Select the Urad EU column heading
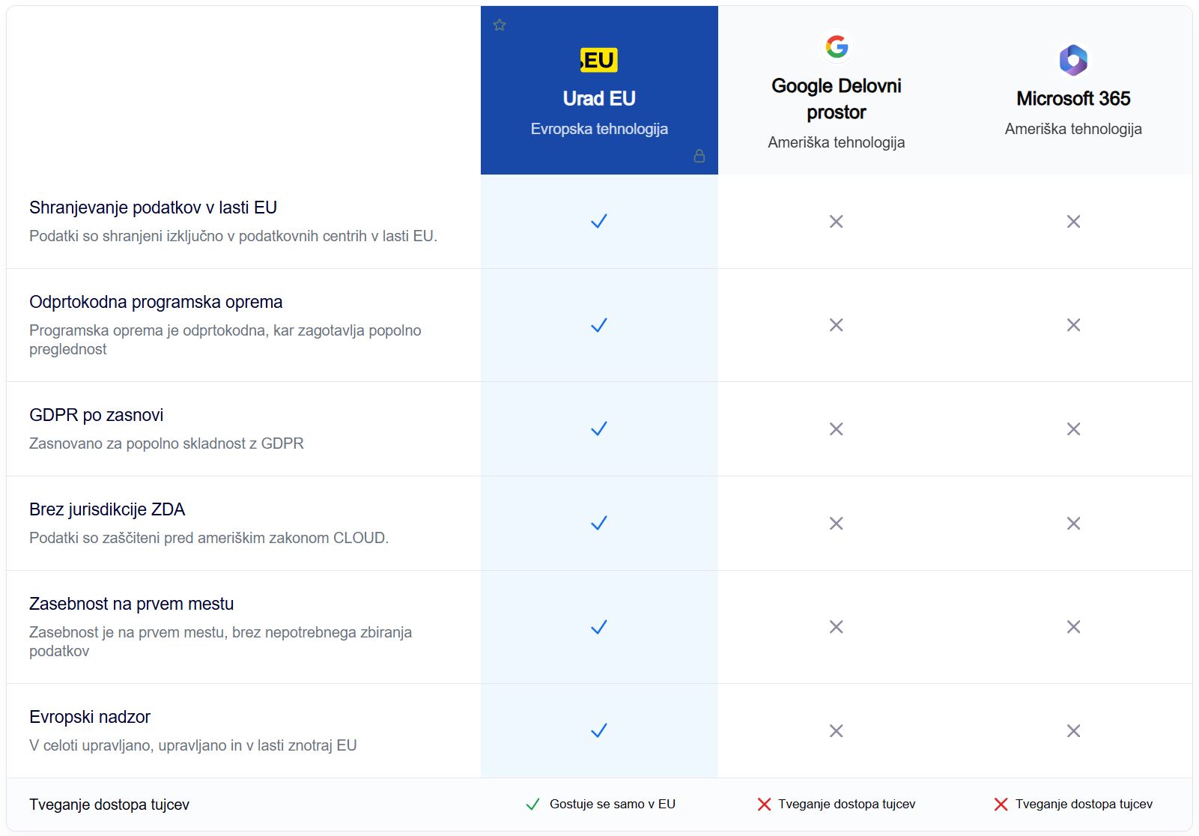The image size is (1199, 836). click(599, 99)
